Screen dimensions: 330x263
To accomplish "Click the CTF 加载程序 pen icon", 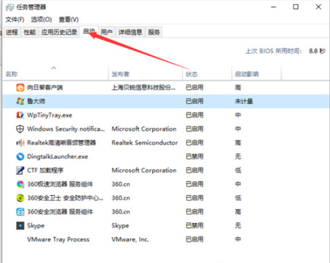I will (x=20, y=170).
